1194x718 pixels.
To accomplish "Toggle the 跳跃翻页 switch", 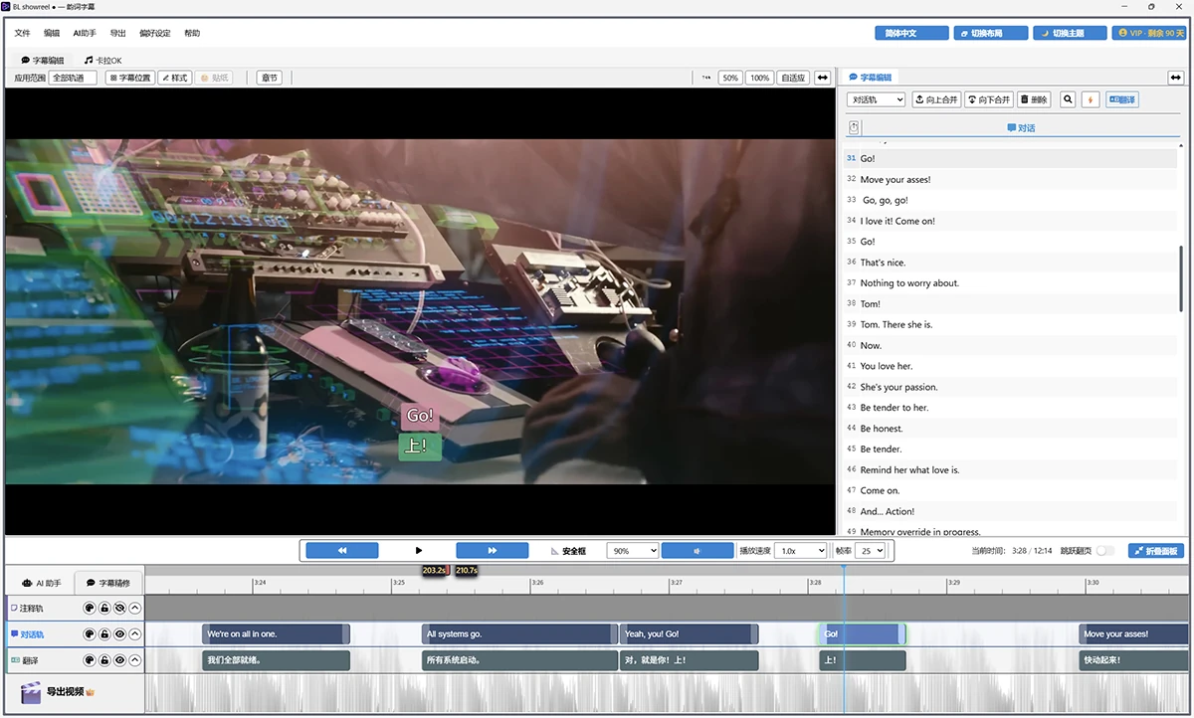I will coord(1104,551).
